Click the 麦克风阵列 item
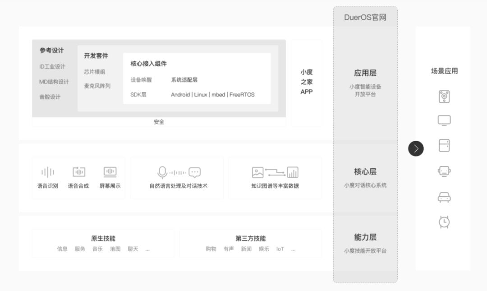 [x=97, y=86]
